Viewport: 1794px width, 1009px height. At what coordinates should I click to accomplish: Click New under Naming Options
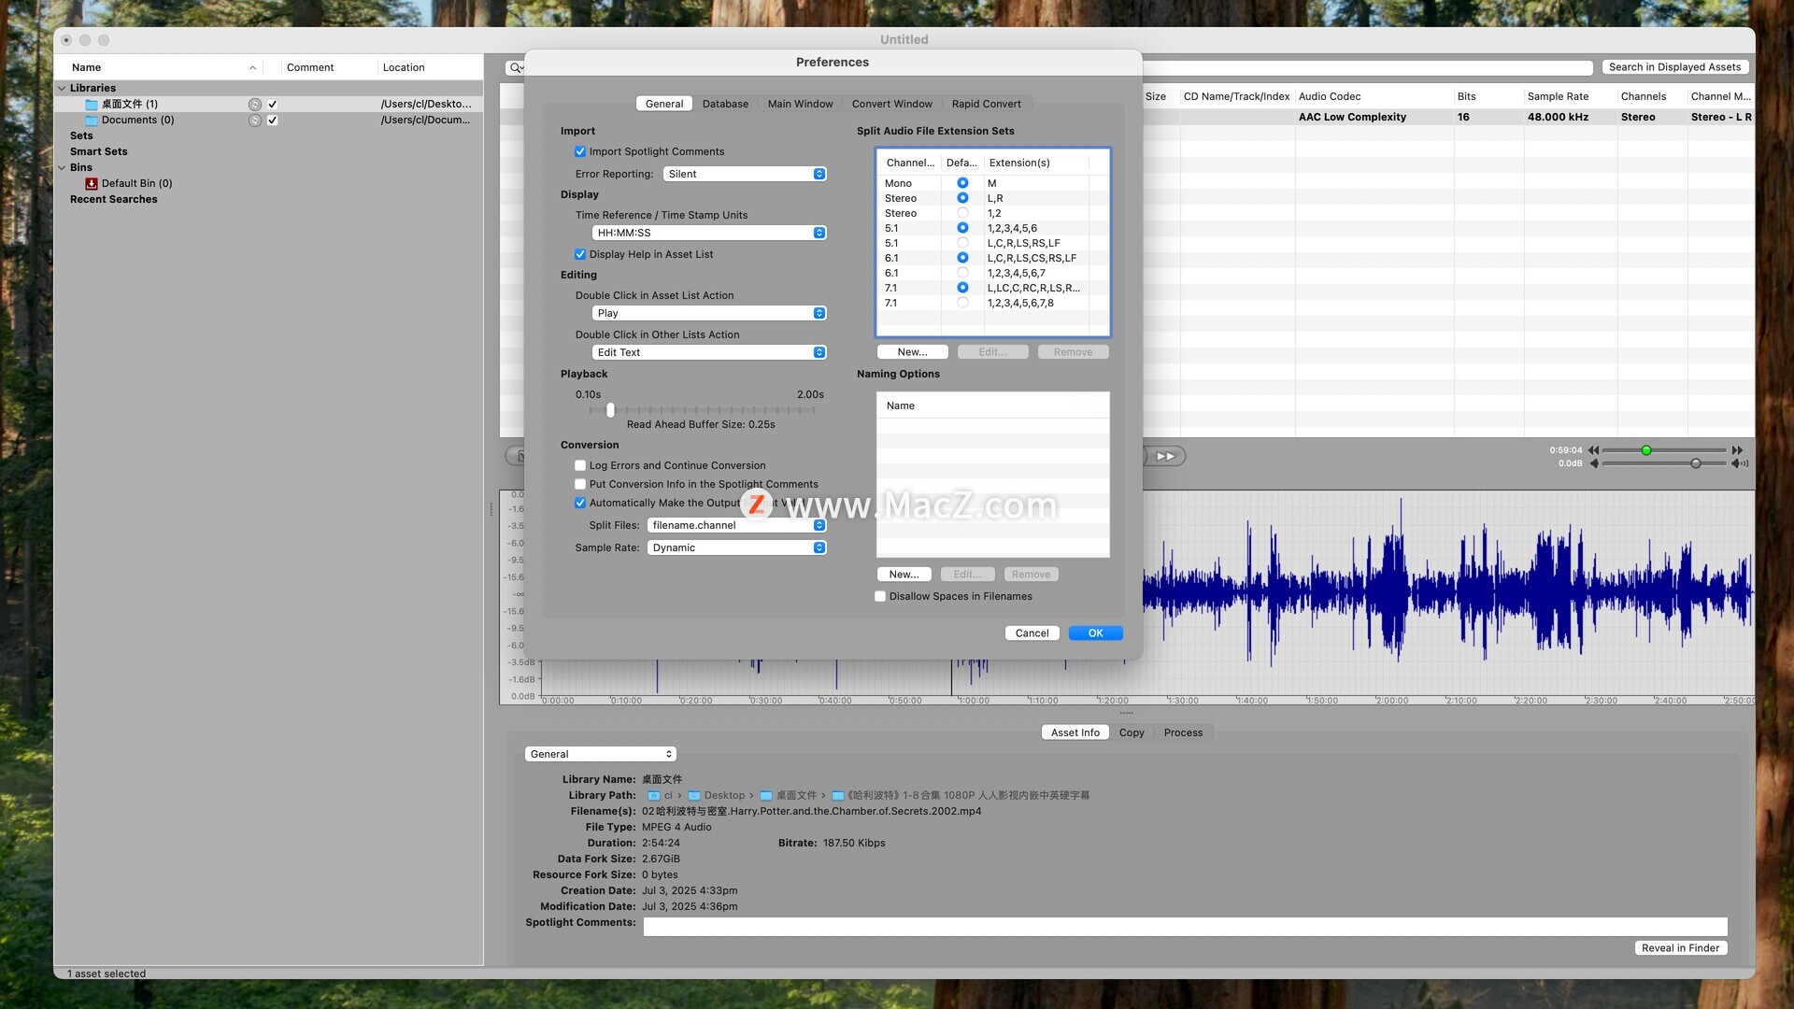coord(904,575)
